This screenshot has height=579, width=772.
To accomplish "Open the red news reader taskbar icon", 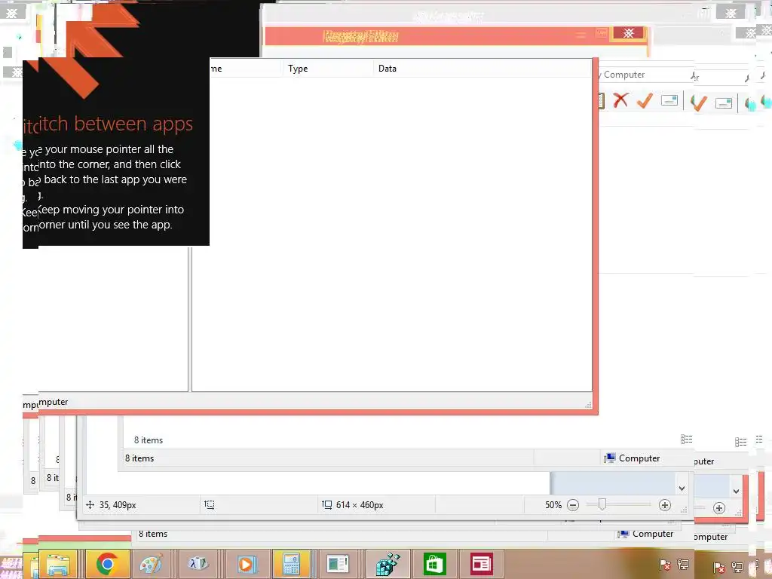I will [481, 564].
